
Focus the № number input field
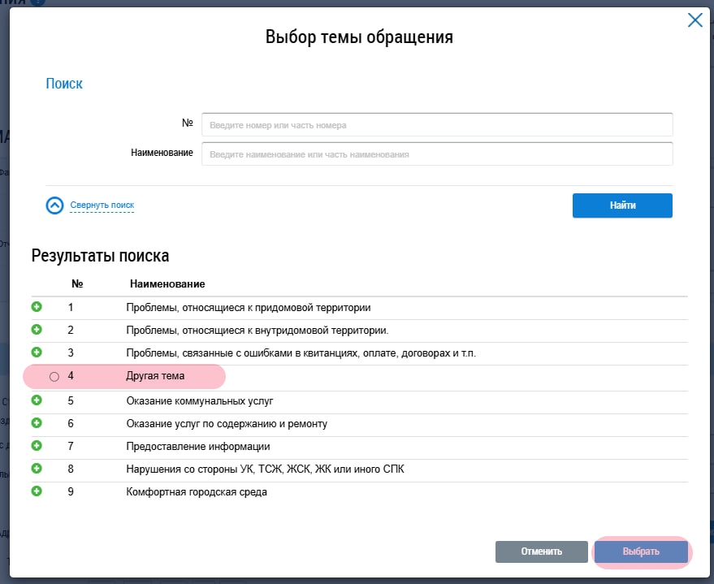(437, 125)
